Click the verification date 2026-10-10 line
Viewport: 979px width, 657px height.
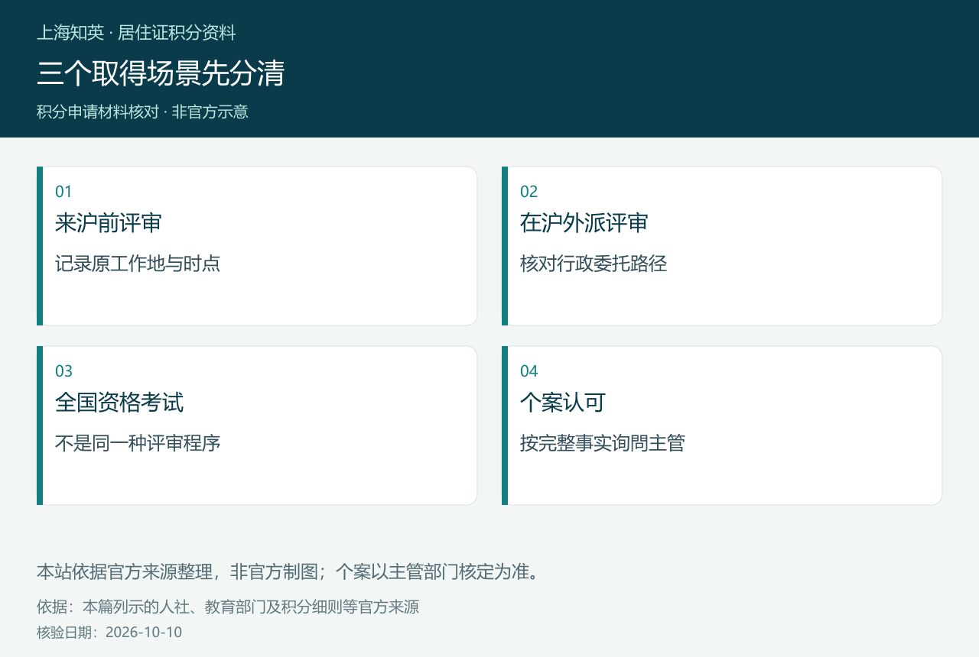109,633
